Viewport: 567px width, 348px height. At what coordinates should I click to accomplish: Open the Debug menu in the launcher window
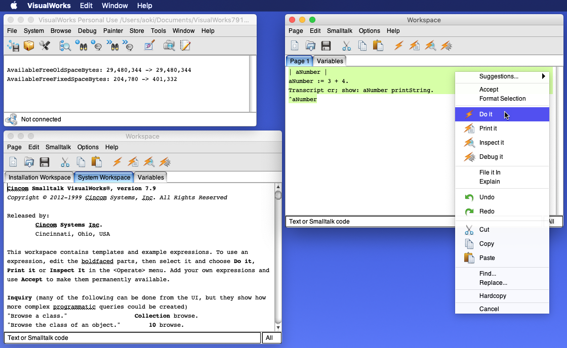coord(87,31)
